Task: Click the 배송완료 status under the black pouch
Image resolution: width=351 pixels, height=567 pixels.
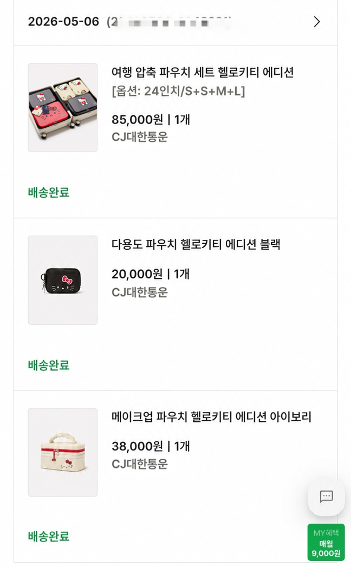Action: click(x=49, y=365)
